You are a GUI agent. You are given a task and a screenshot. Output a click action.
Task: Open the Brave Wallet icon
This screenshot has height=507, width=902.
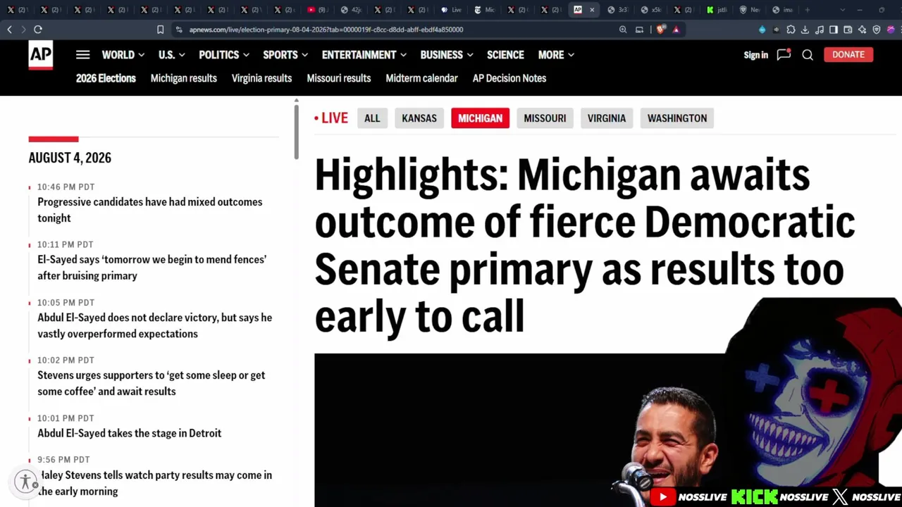848,30
